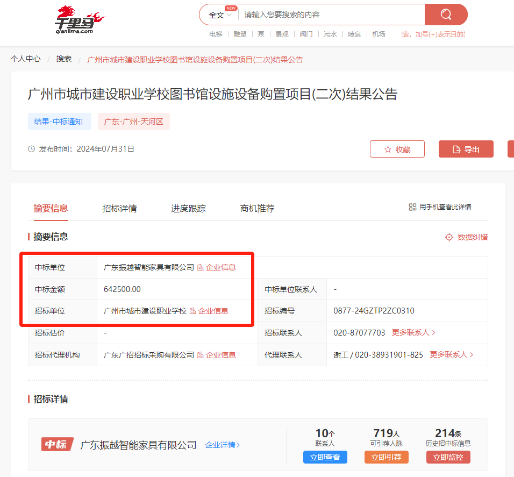
Task: Open the 企业详情 link for the winner
Action: (223, 445)
